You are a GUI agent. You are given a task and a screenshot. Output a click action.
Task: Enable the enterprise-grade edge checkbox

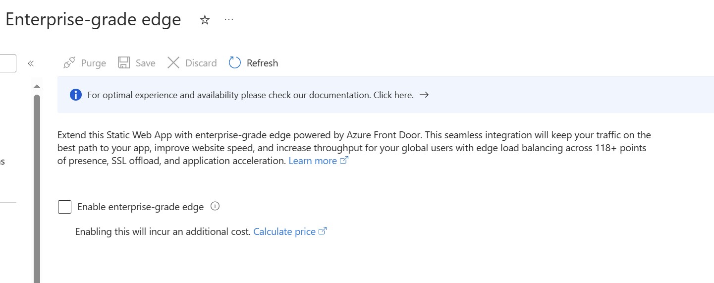point(64,207)
